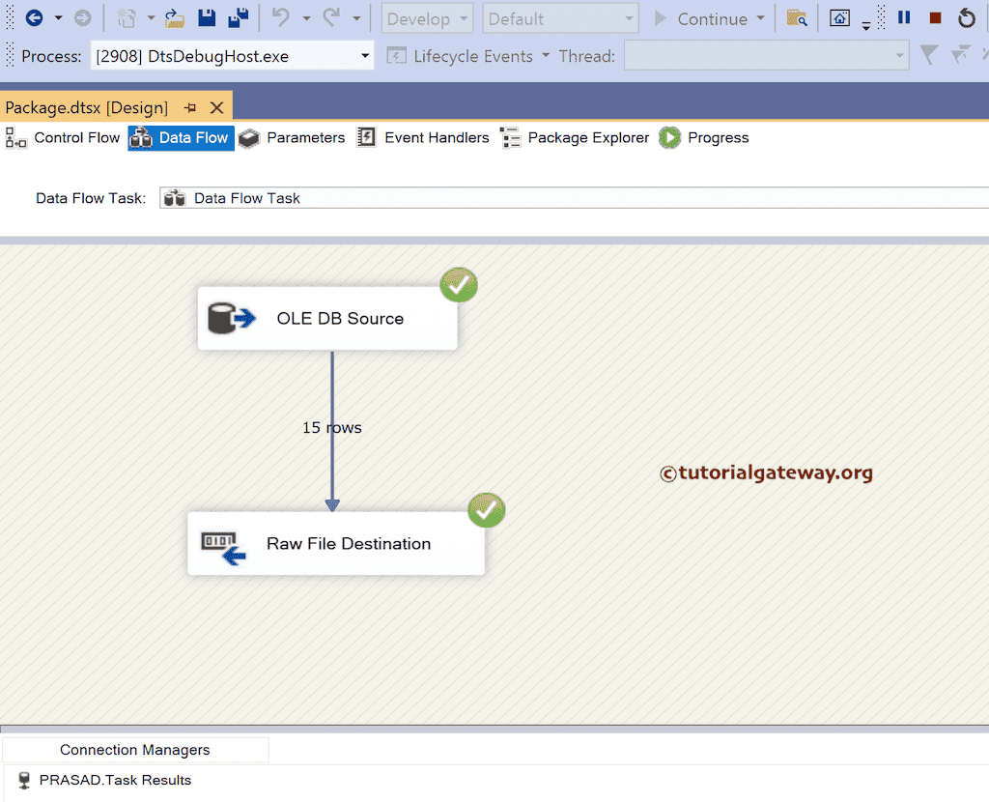
Task: Click the Restart debugging icon
Action: [x=967, y=16]
